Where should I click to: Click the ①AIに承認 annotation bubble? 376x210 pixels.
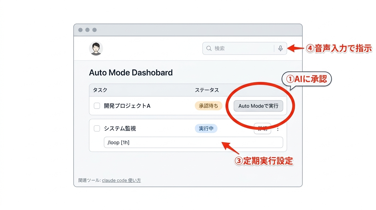click(306, 79)
